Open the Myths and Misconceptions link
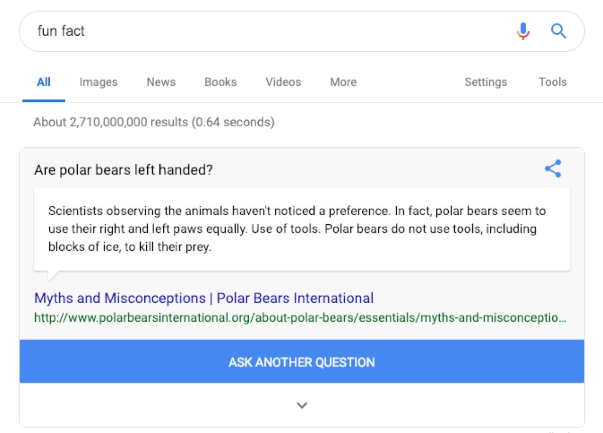 click(x=203, y=298)
